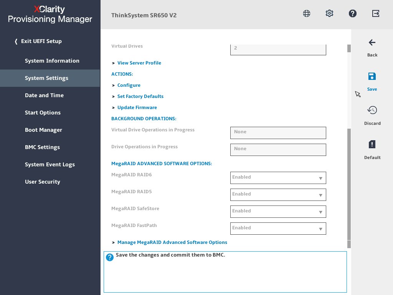Open the Configure link
393x295 pixels.
point(129,85)
